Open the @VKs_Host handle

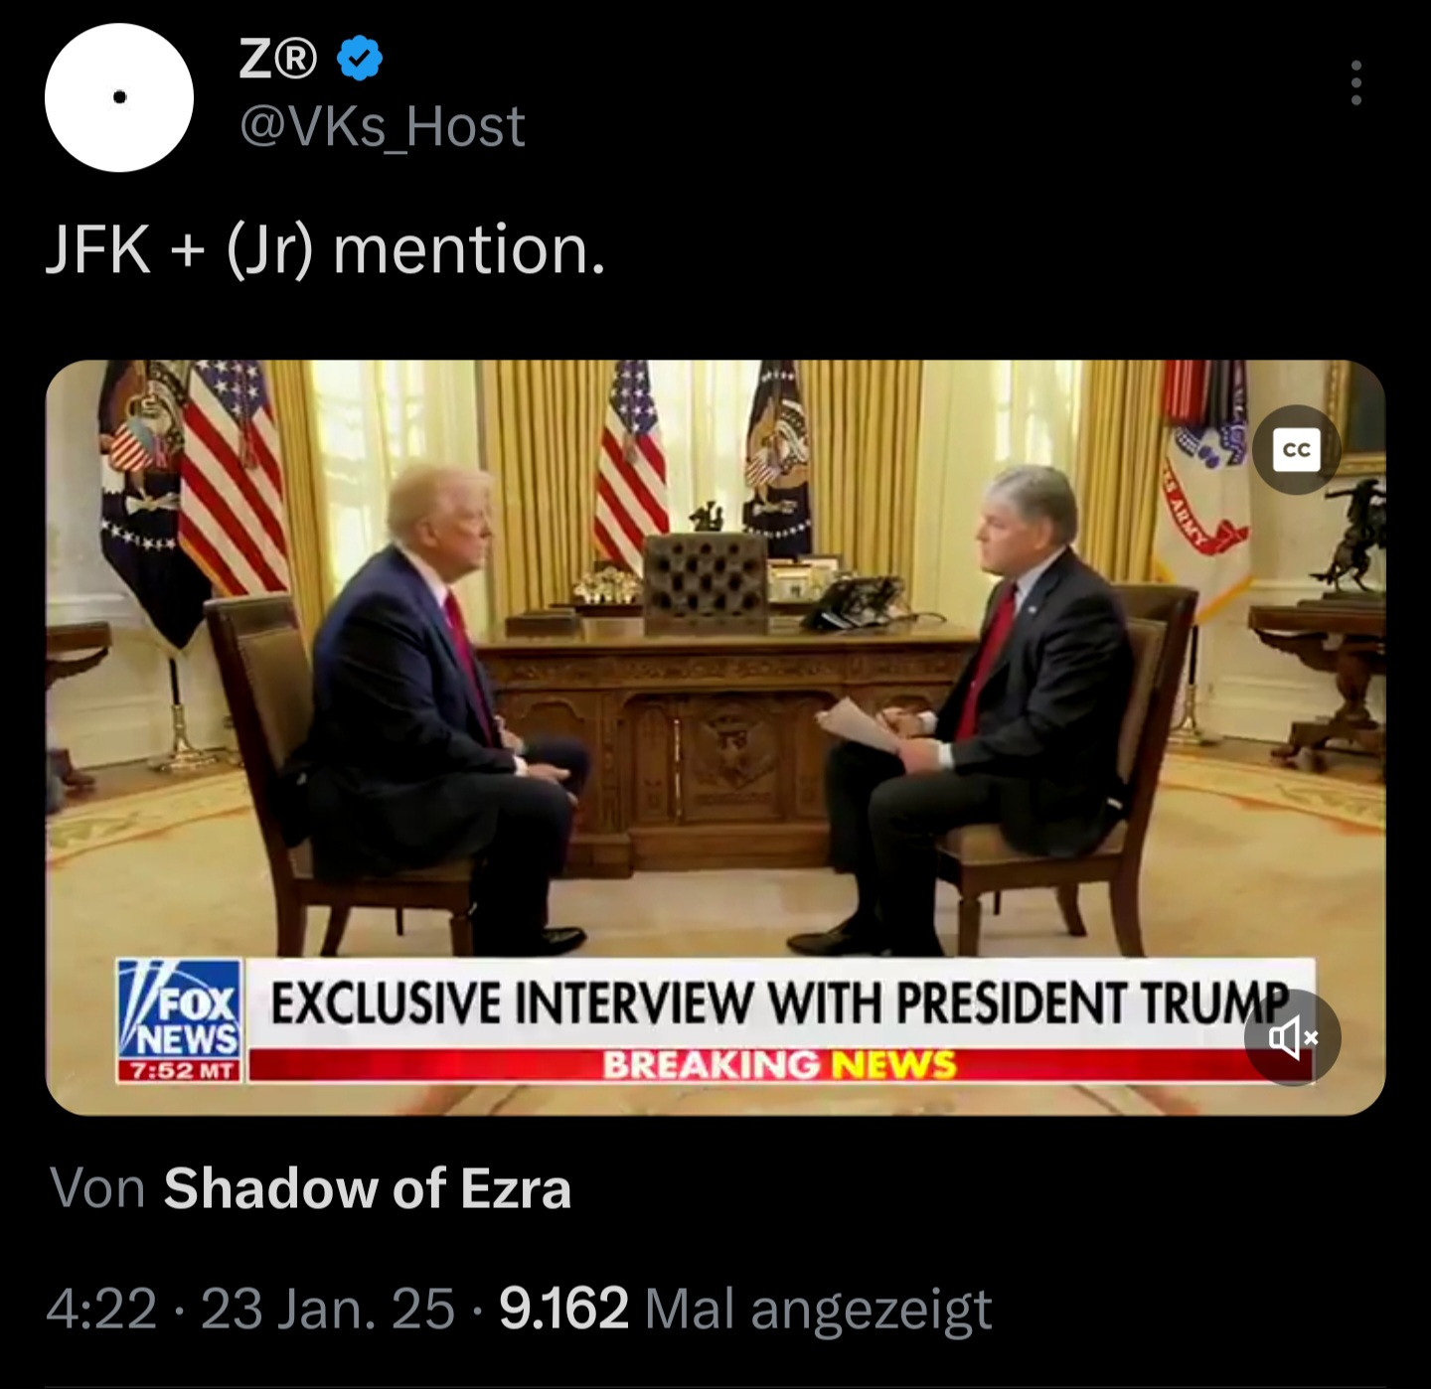point(383,126)
